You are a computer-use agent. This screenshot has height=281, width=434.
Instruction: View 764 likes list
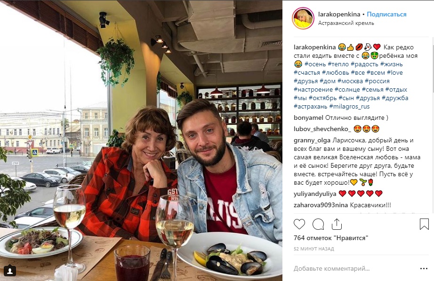pos(331,238)
